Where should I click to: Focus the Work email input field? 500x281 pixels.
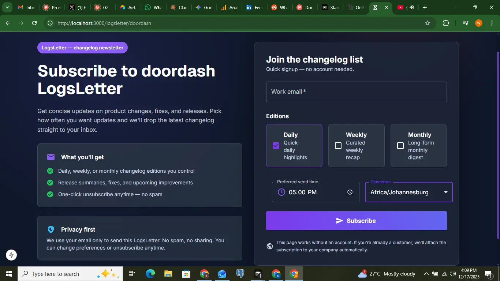tap(356, 92)
